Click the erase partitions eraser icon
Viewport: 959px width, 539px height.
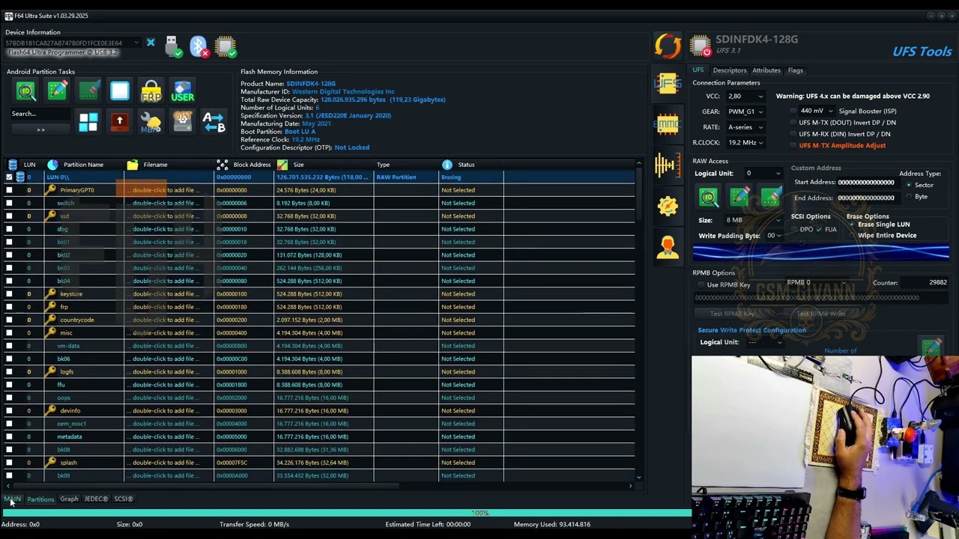pyautogui.click(x=88, y=91)
